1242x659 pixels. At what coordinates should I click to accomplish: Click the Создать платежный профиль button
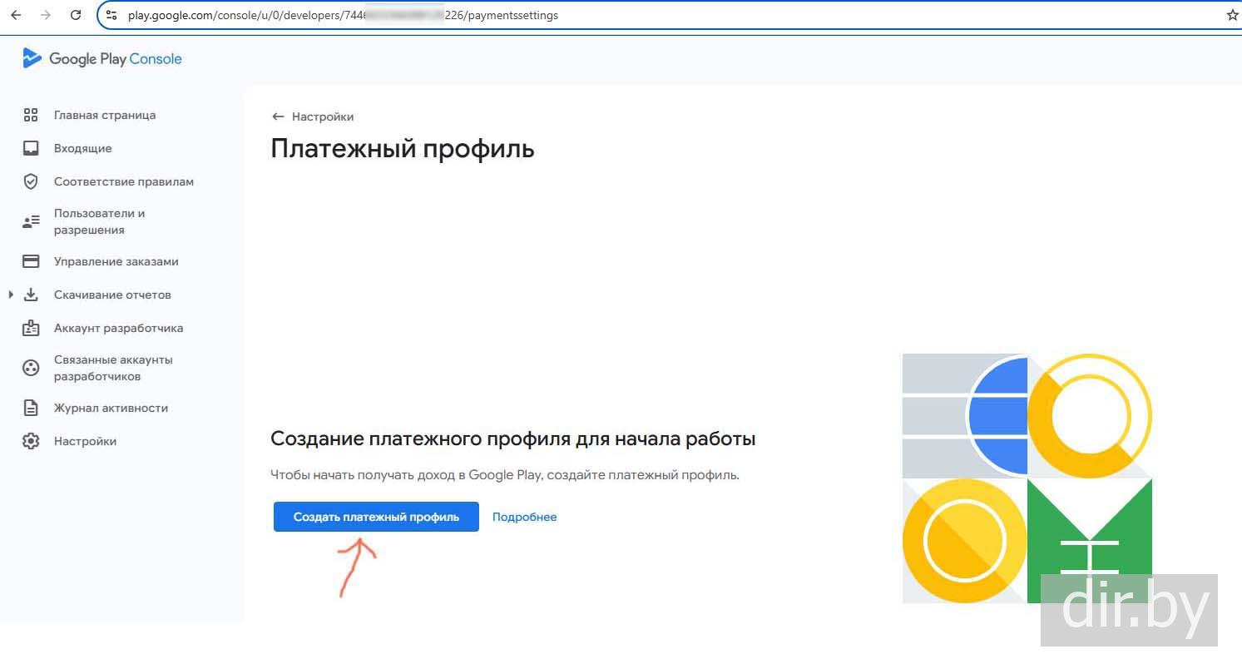pyautogui.click(x=376, y=517)
